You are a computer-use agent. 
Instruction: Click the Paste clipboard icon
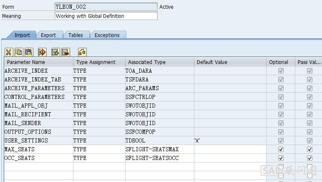coord(28,52)
